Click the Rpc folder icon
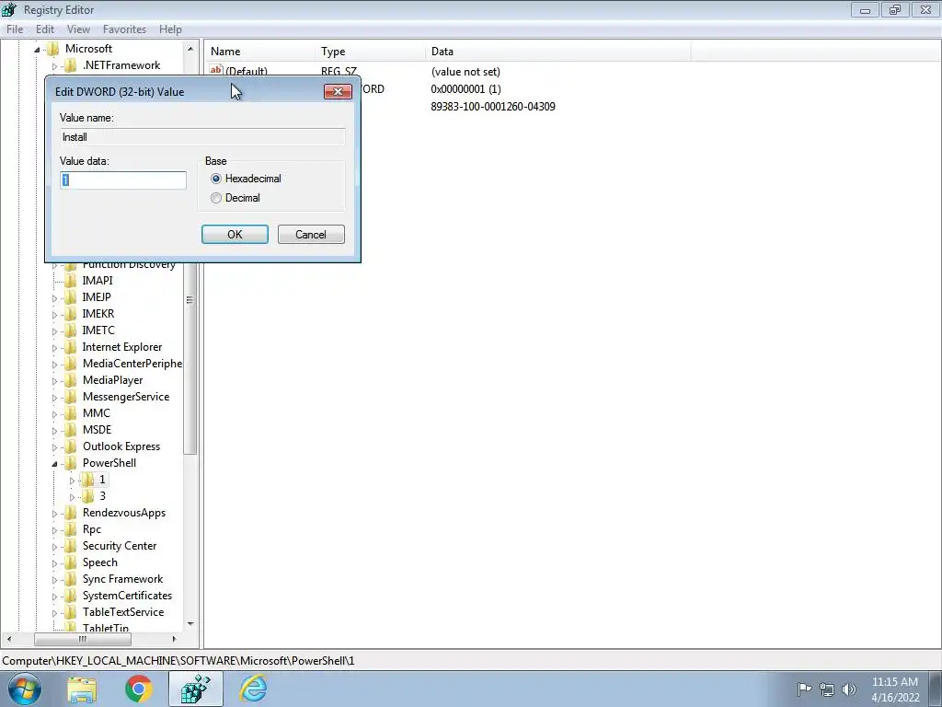Screen dimensions: 942x707 pyautogui.click(x=70, y=529)
